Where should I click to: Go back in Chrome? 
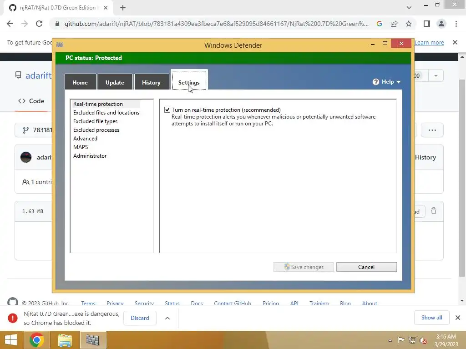point(10,24)
